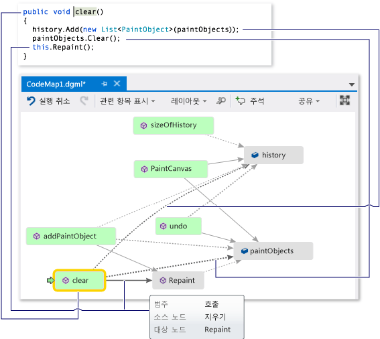Click the undo arrow icon labeled 실행 취소
Screen dimensions: 380x339
31,100
